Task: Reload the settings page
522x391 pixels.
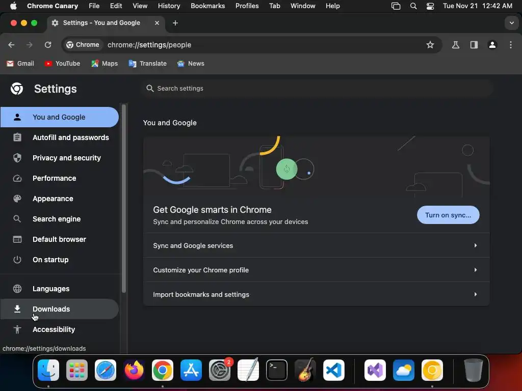Action: coord(48,45)
